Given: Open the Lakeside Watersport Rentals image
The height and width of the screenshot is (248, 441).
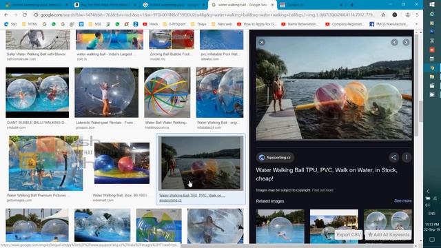Looking at the screenshot, I should tap(106, 92).
